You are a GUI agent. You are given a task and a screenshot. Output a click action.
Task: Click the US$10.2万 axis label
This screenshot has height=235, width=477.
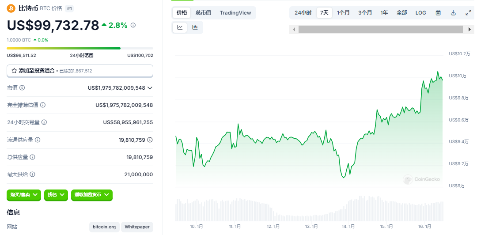(460, 53)
